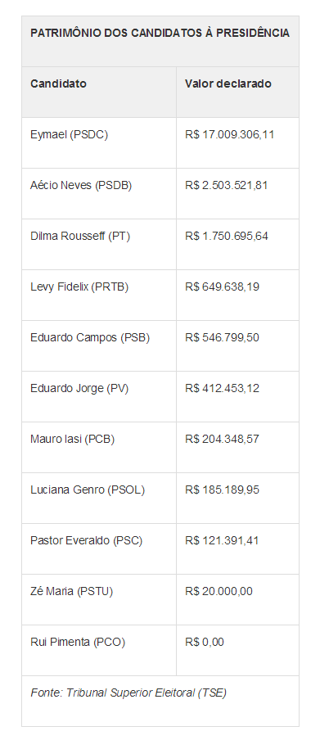Click the R$ 2.503.521,81 value
The height and width of the screenshot is (731, 320).
[x=227, y=186]
